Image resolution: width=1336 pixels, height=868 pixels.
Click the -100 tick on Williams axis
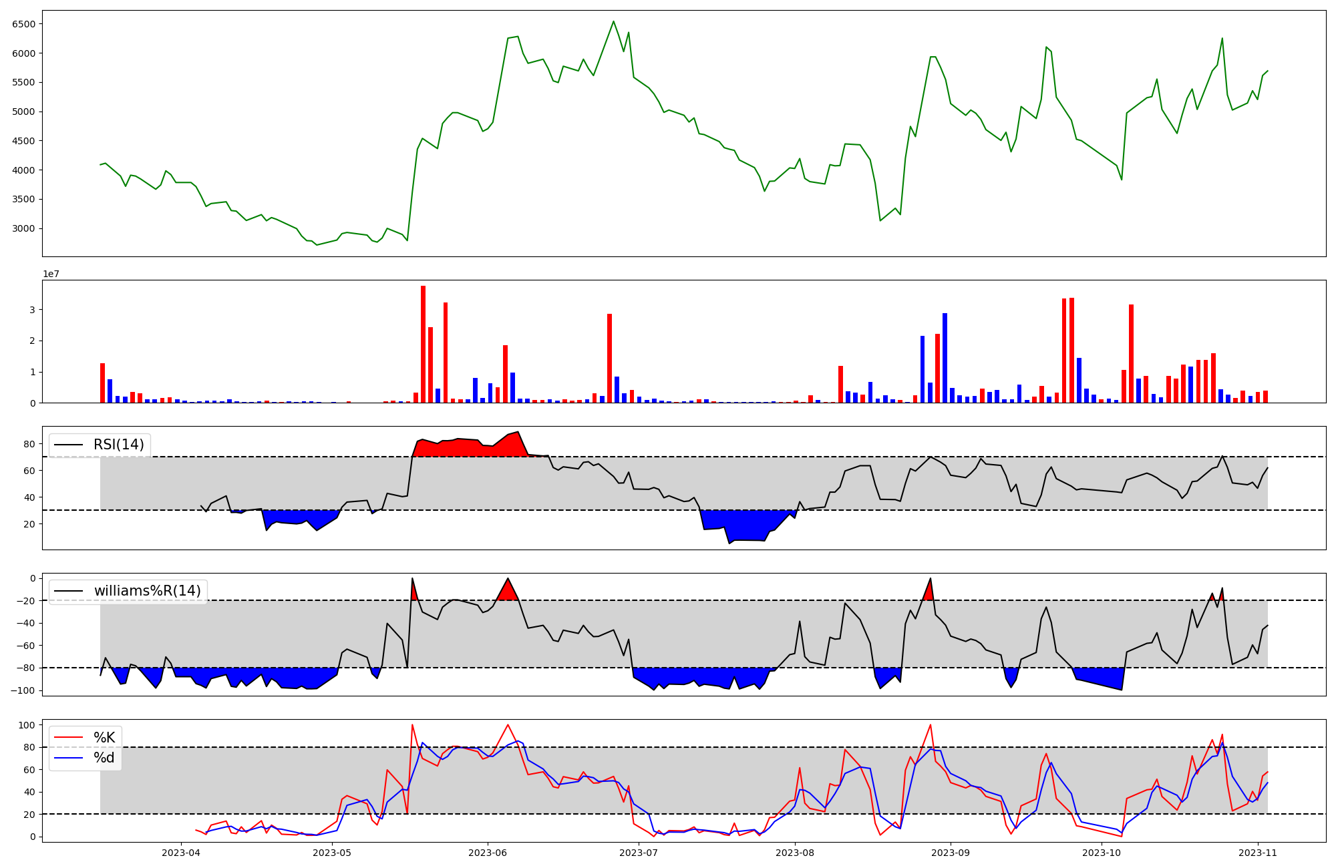tap(24, 690)
